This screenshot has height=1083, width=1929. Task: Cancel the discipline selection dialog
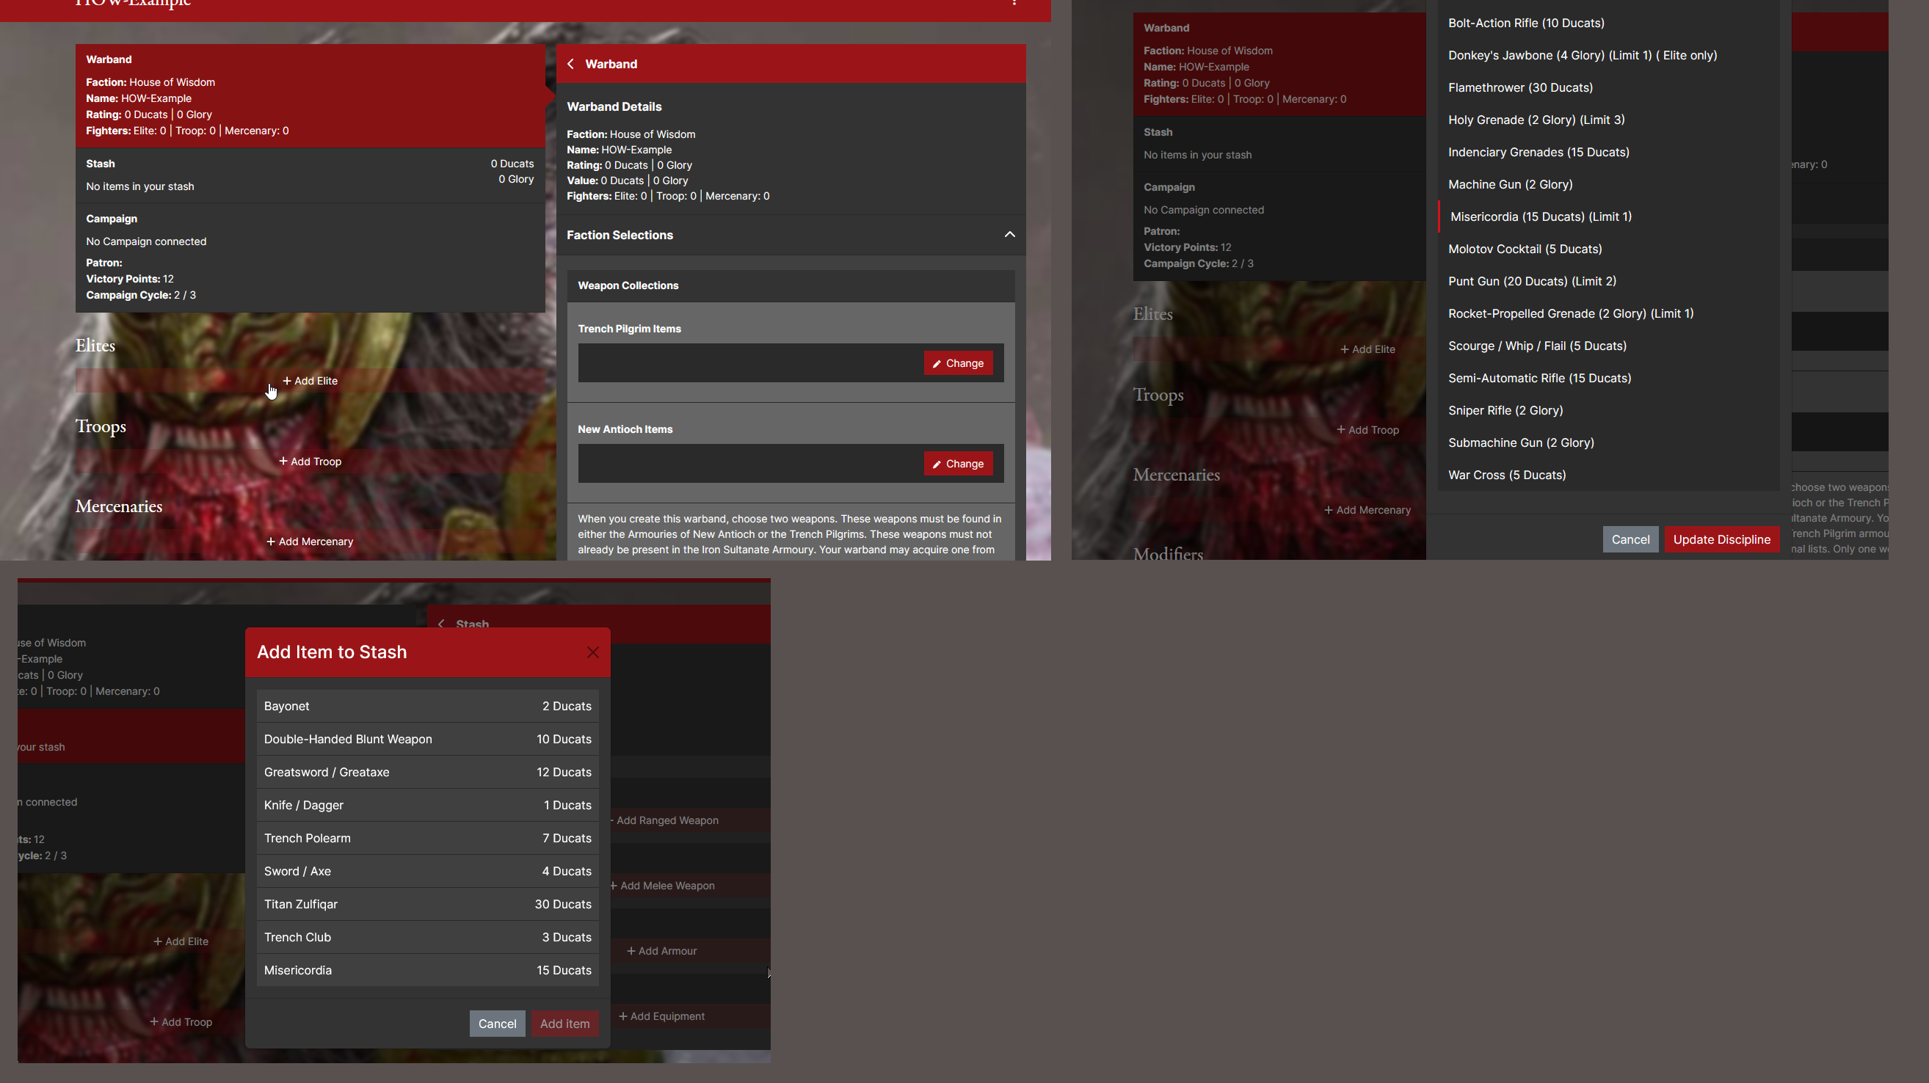[x=1630, y=539]
